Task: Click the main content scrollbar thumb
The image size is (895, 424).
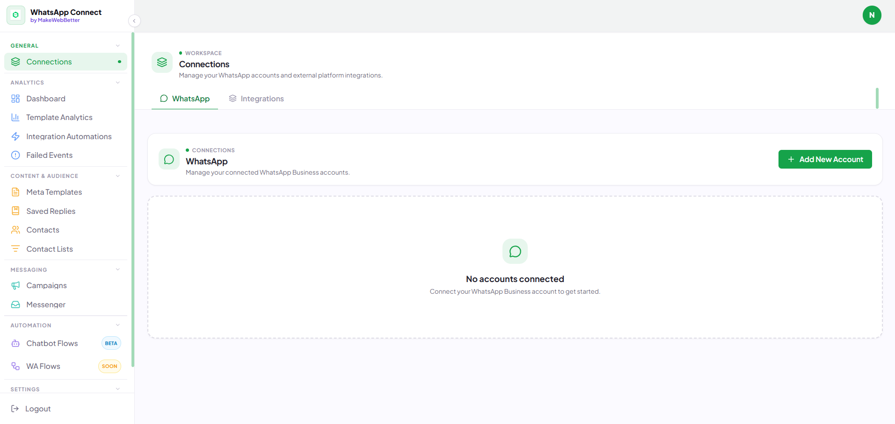Action: pyautogui.click(x=877, y=98)
